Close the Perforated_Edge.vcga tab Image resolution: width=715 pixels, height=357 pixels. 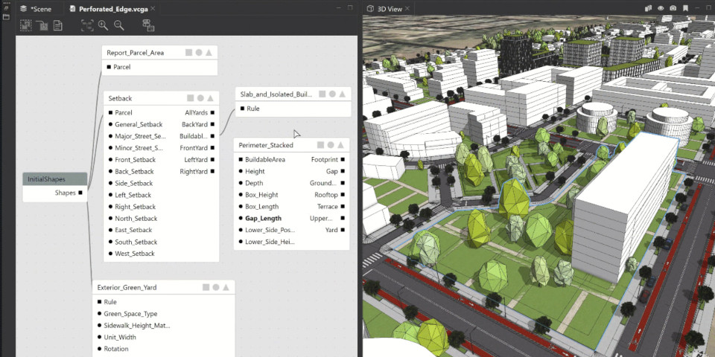[153, 8]
